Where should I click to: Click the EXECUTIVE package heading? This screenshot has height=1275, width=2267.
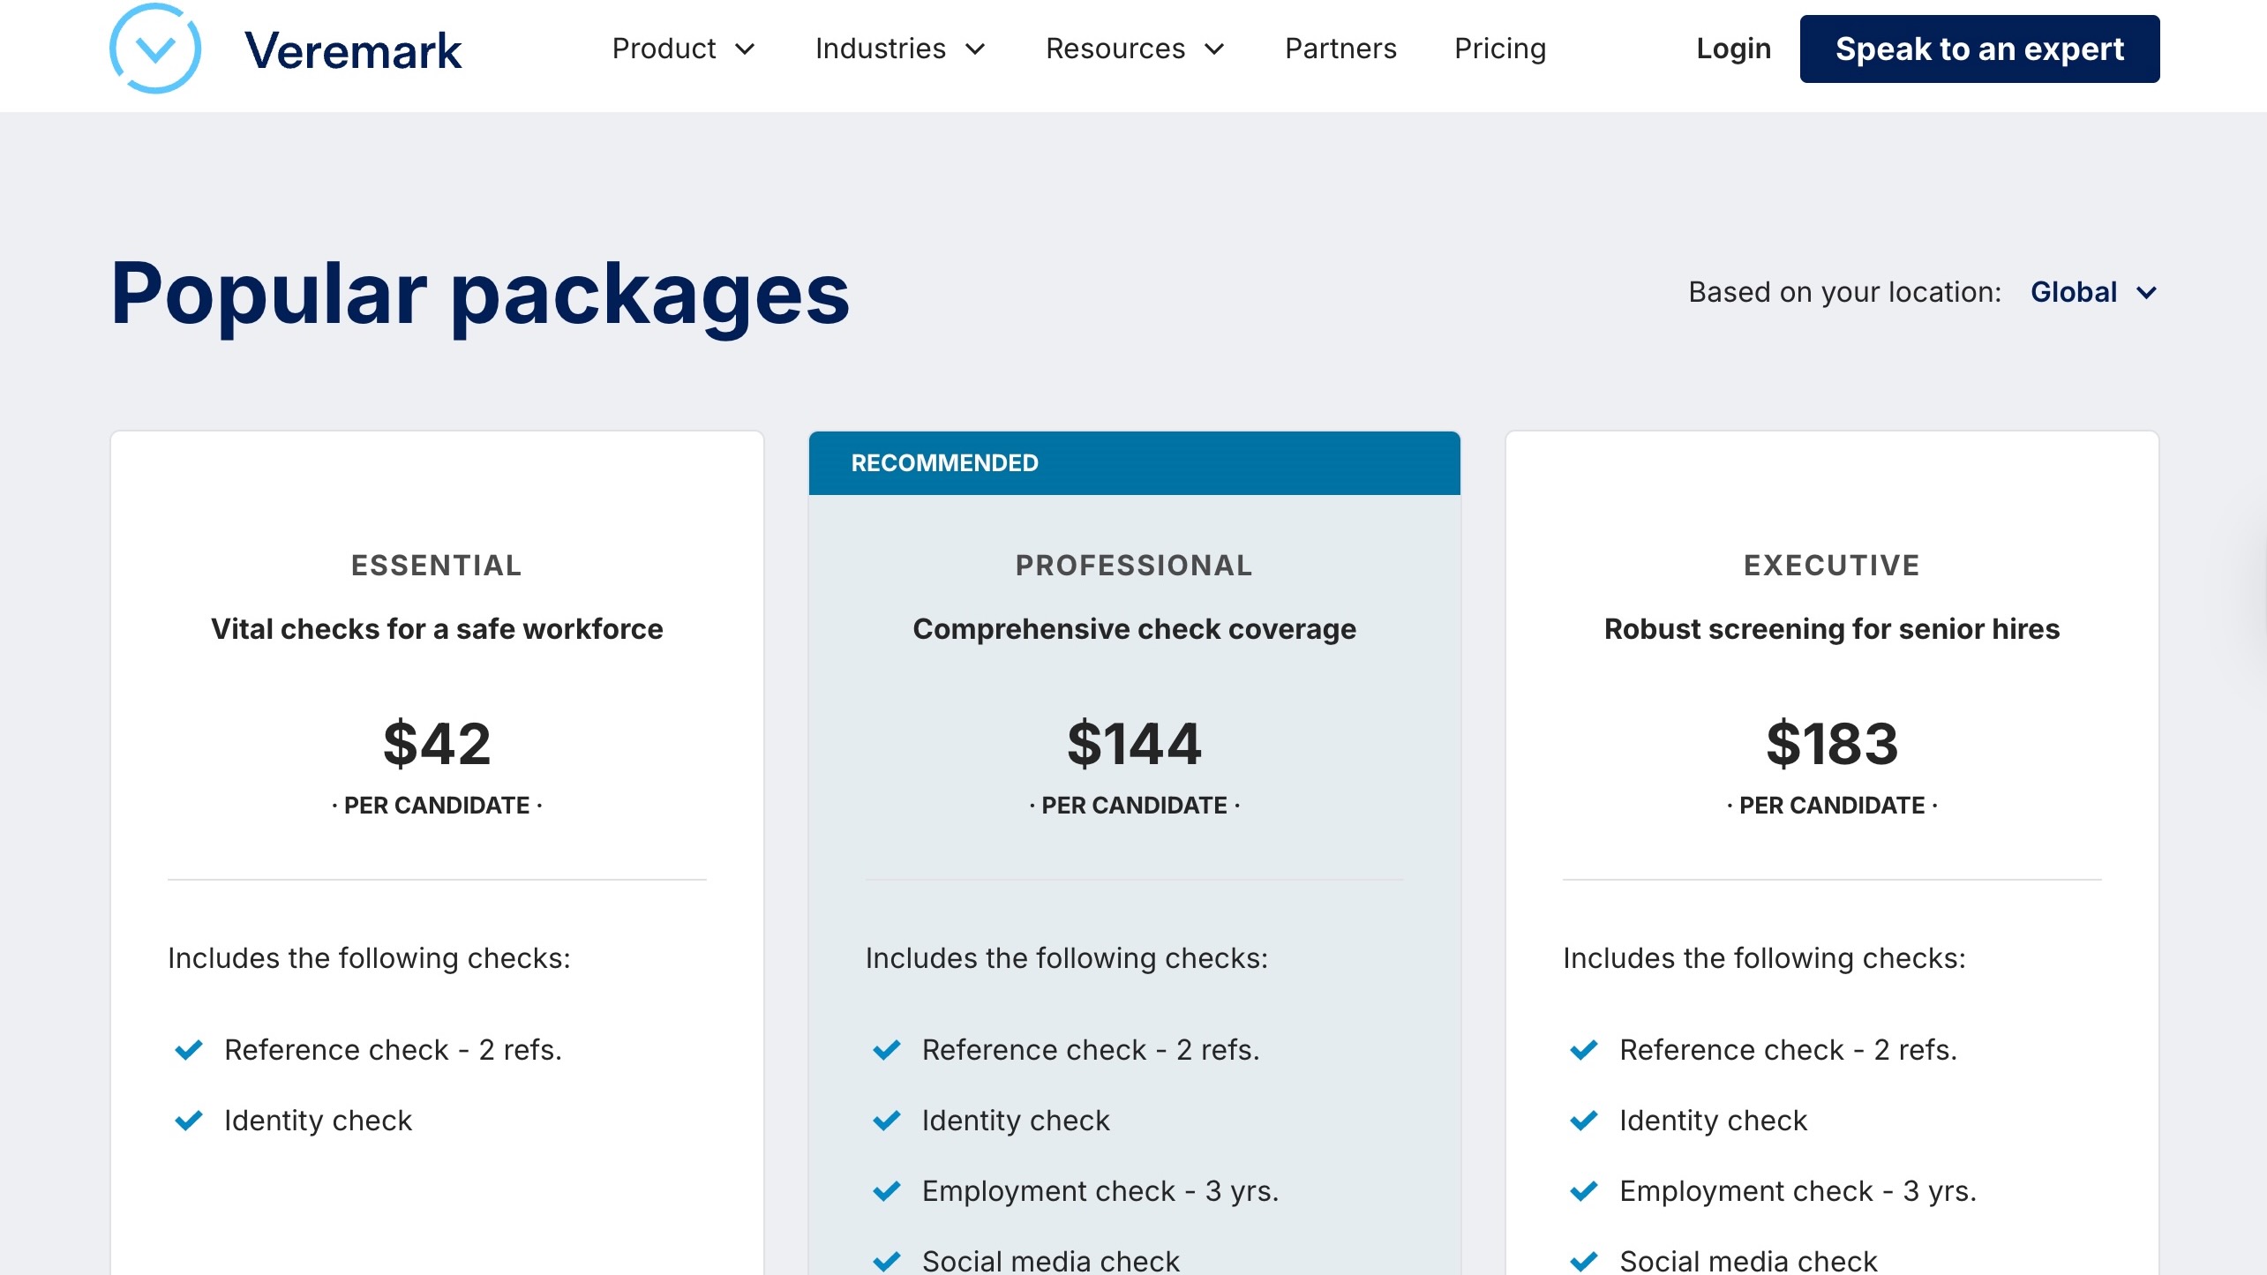pos(1831,565)
